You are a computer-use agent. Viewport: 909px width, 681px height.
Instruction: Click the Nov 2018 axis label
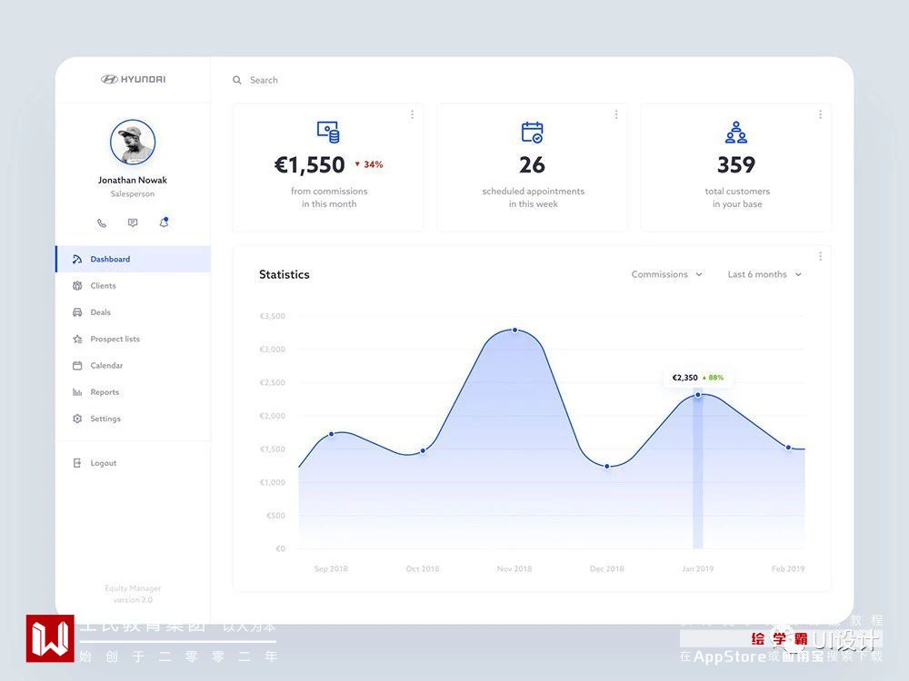(x=514, y=568)
